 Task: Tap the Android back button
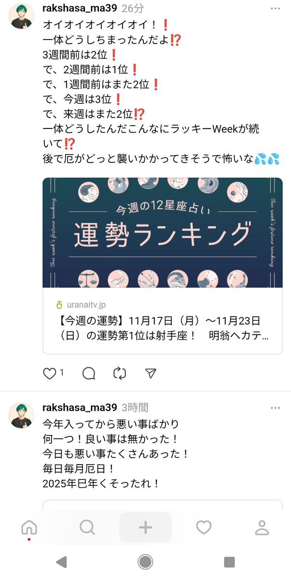(x=61, y=562)
